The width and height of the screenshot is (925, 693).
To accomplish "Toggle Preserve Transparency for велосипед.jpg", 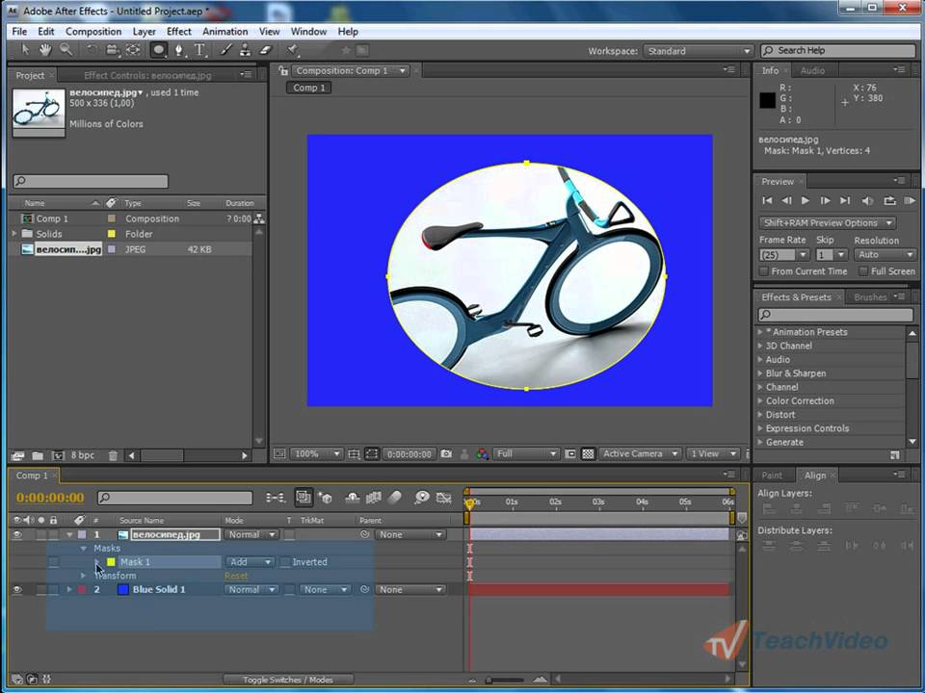I will 289,534.
